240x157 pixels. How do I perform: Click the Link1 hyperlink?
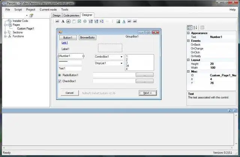pos(64,43)
